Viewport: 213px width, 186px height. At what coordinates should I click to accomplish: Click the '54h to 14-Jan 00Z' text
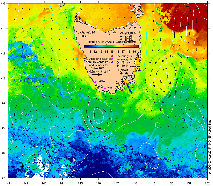[128, 66]
